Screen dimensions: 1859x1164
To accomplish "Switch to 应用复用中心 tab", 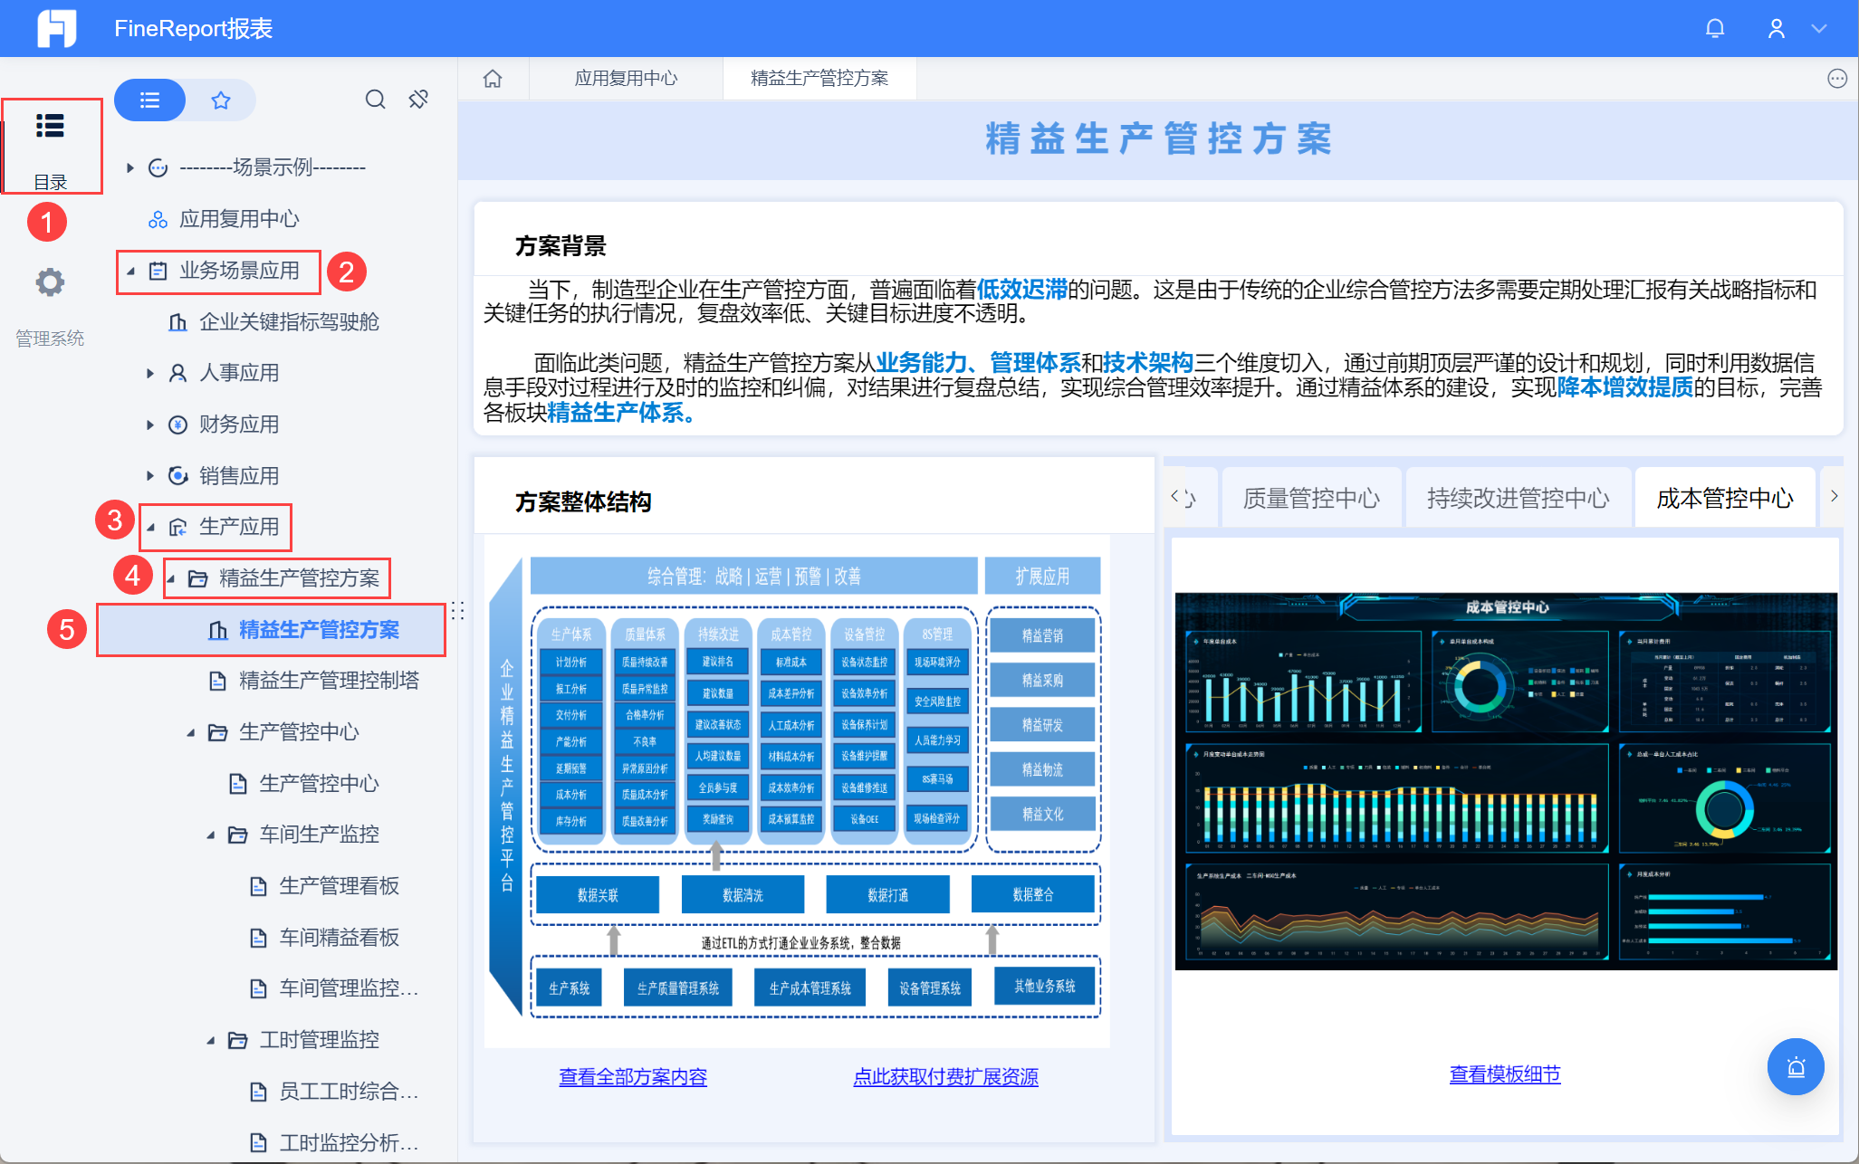I will tap(626, 79).
